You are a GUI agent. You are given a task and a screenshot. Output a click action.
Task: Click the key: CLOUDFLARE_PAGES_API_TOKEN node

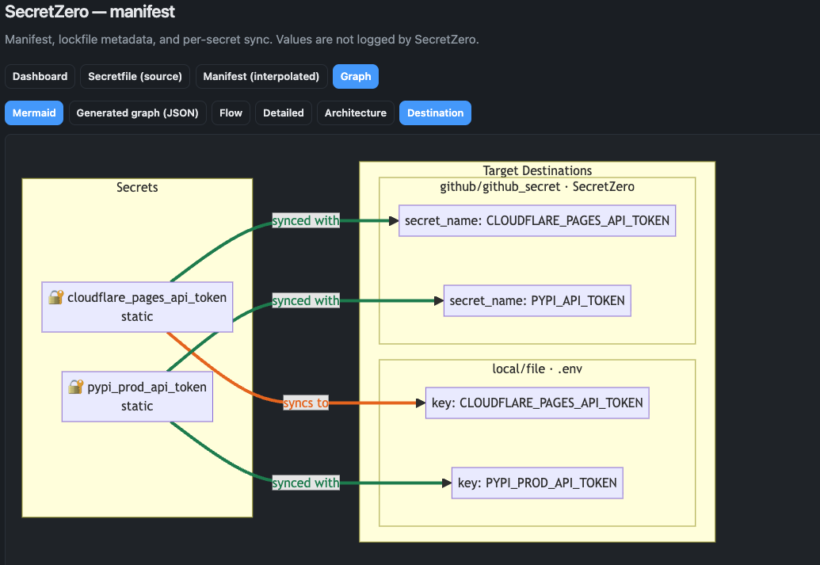pos(536,403)
